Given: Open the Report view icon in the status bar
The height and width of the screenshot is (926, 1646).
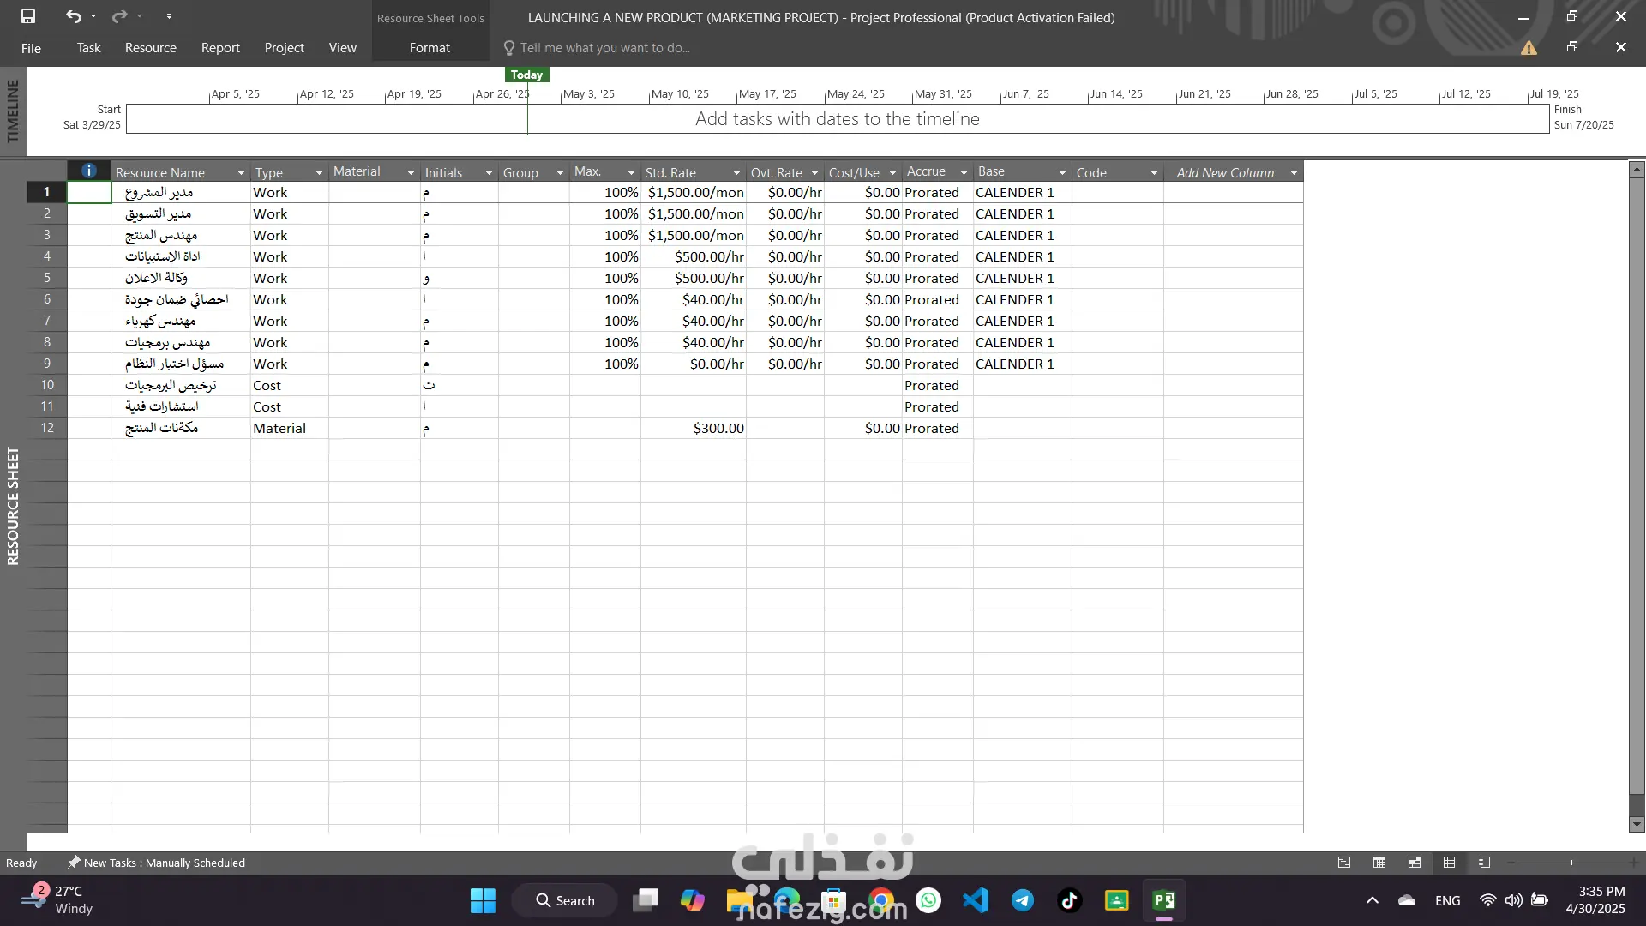Looking at the screenshot, I should tap(1485, 863).
